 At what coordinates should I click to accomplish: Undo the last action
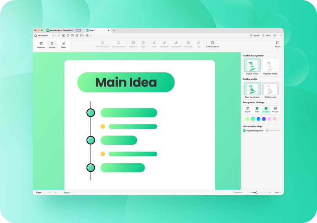[x=53, y=35]
